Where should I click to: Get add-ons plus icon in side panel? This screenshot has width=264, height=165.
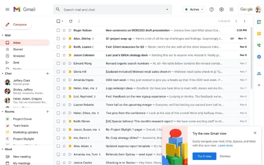(x=259, y=85)
